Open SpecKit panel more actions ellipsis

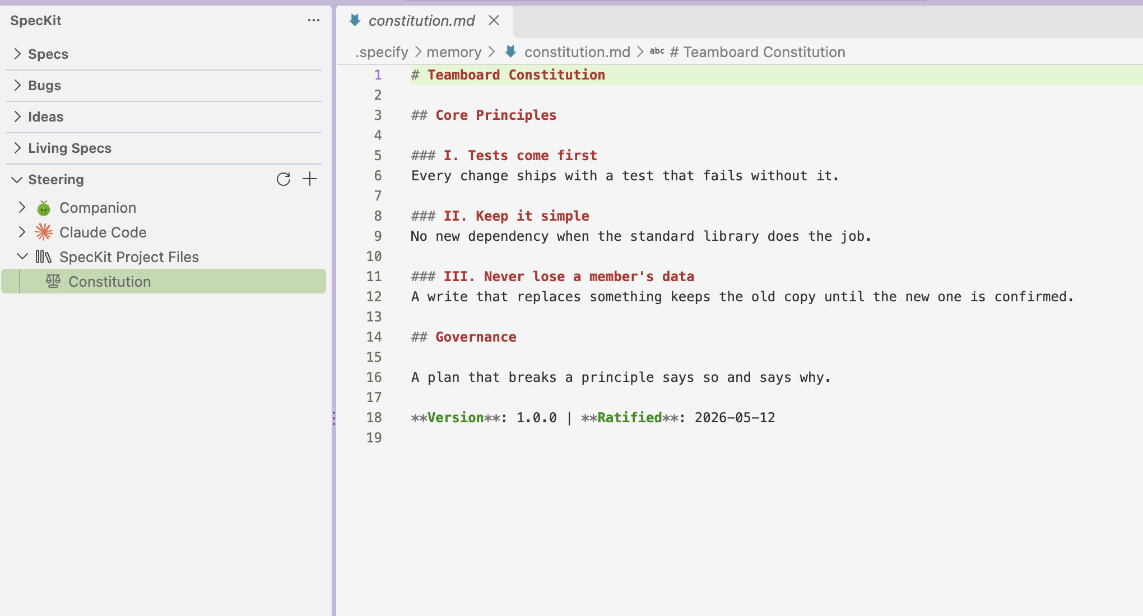pos(313,21)
